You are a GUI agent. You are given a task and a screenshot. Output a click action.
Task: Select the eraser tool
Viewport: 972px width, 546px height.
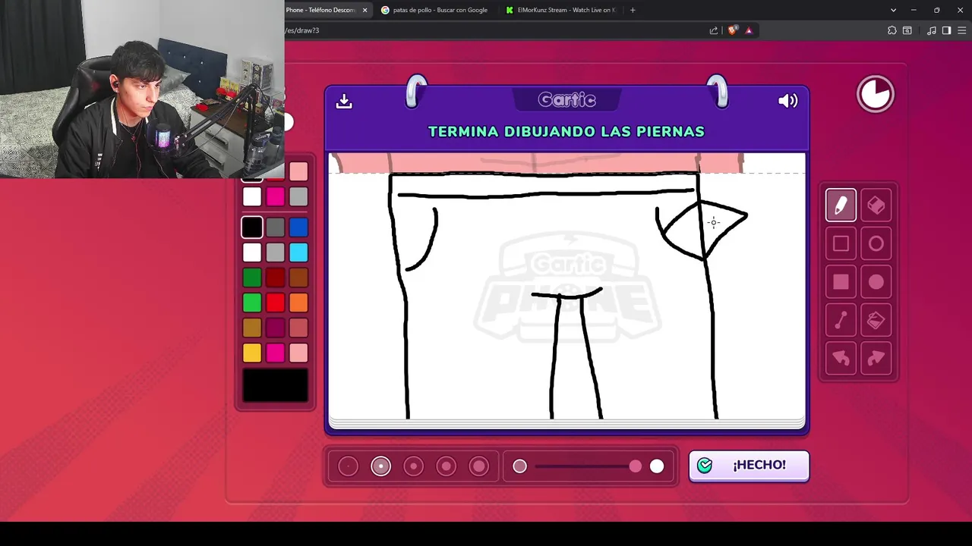876,206
